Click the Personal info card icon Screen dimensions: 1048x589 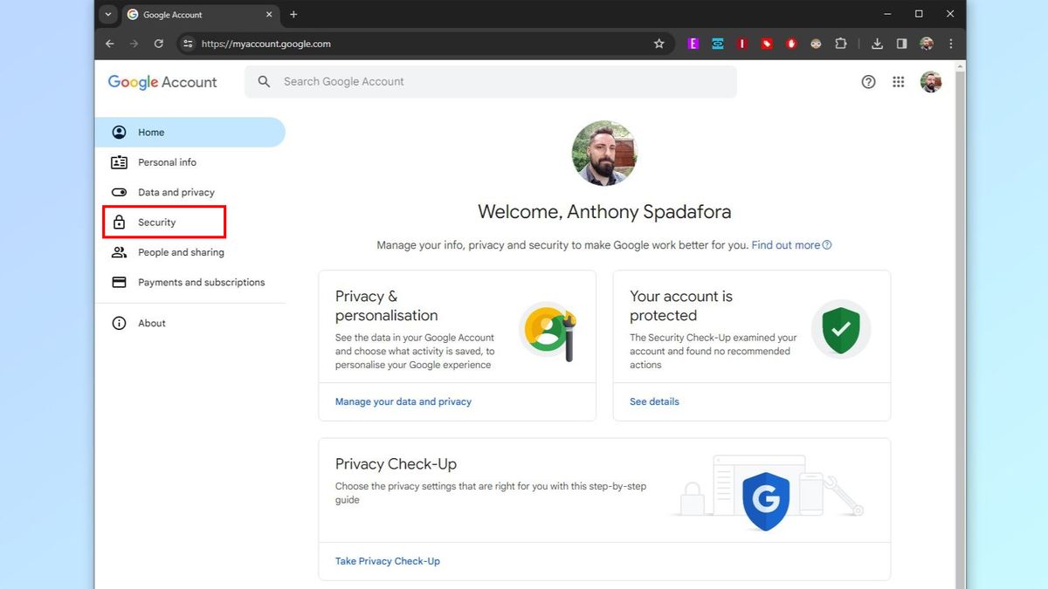click(119, 161)
